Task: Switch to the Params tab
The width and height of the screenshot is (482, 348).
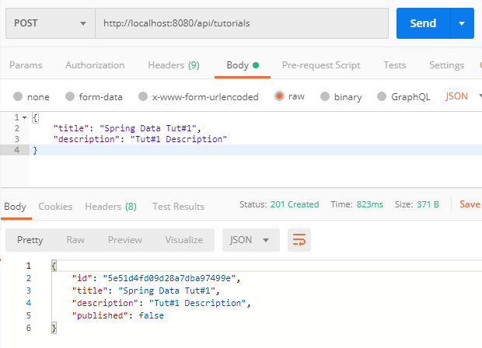Action: pos(26,65)
